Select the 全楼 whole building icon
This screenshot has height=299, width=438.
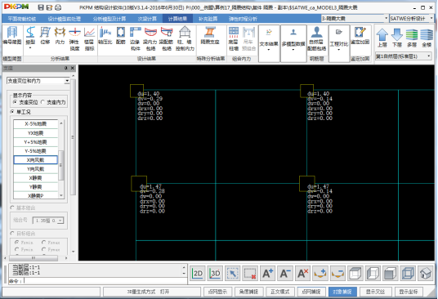(427, 38)
